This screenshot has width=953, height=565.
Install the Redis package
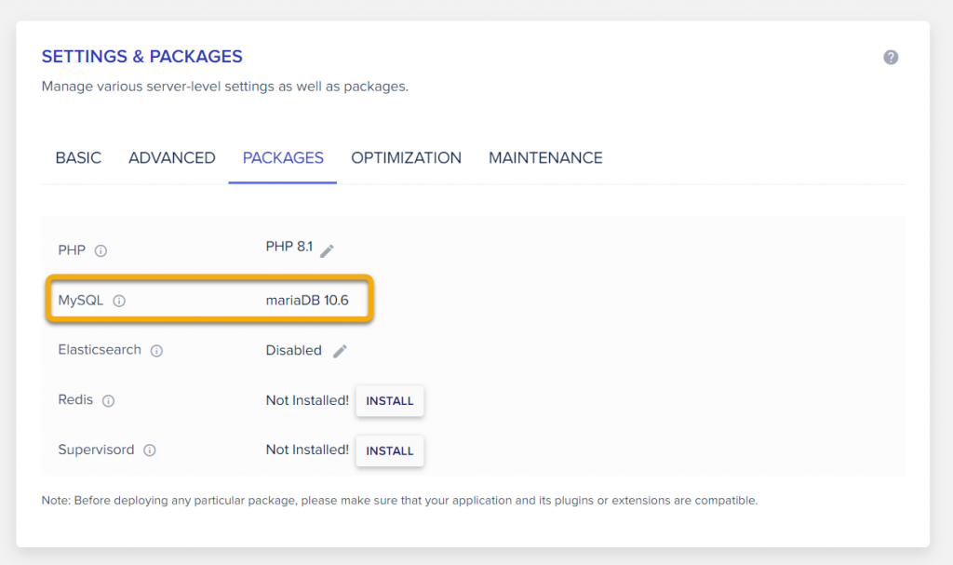[390, 401]
